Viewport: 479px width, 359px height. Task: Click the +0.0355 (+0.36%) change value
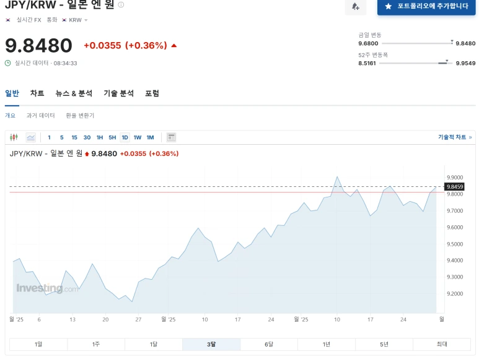[125, 45]
